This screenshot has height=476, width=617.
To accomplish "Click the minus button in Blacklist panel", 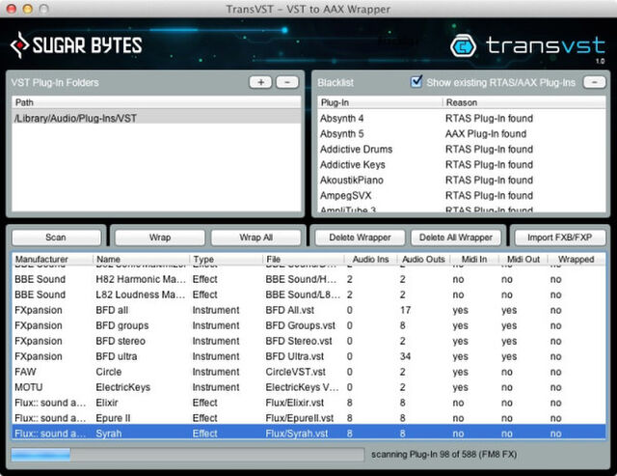I will pos(595,83).
